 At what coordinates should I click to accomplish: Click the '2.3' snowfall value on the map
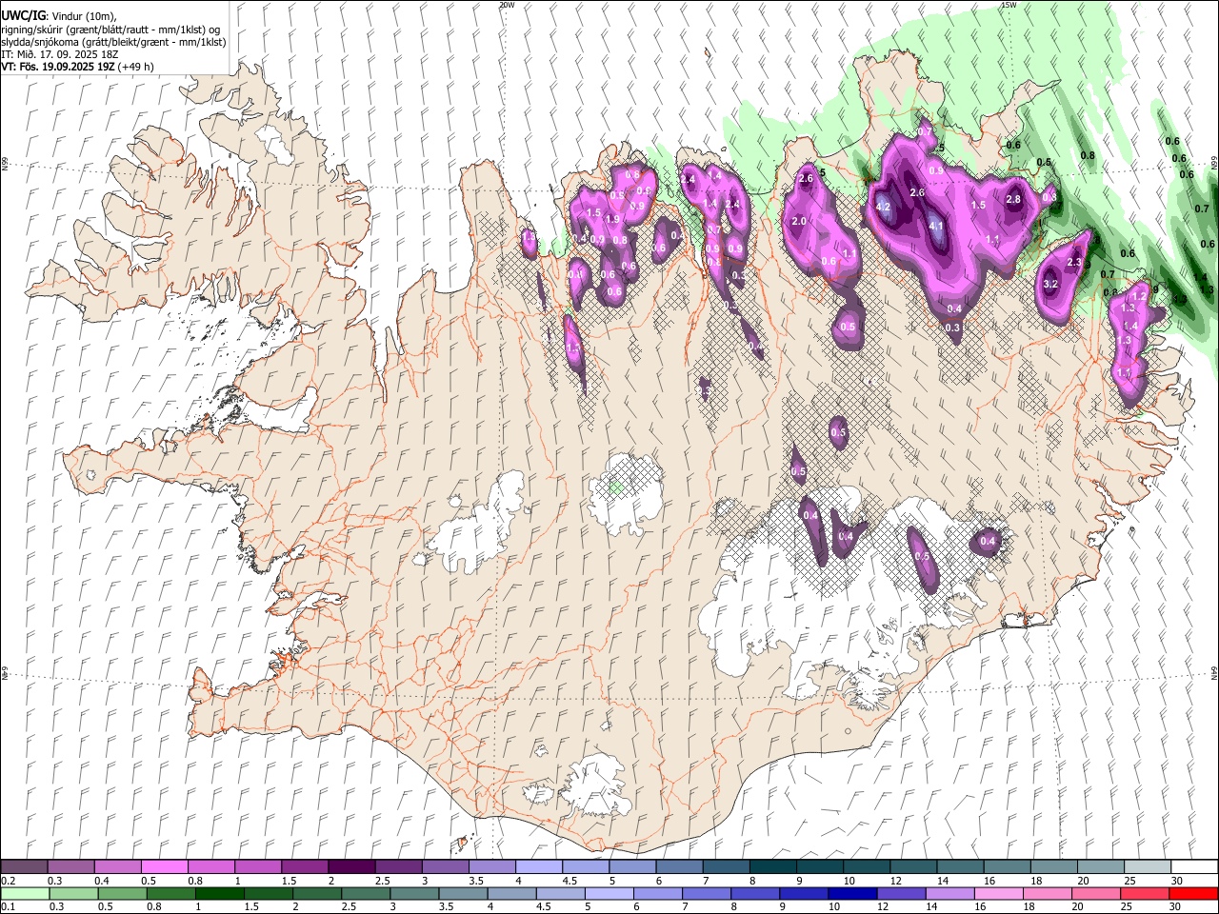[1075, 262]
